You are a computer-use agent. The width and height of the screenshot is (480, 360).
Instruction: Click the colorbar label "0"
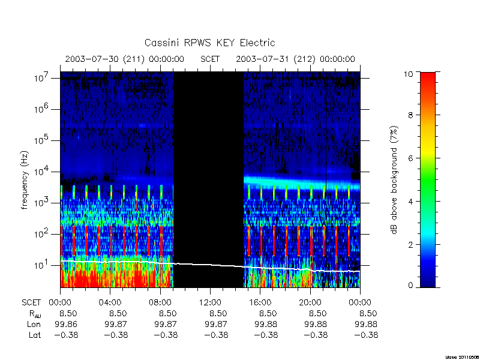[x=410, y=286]
